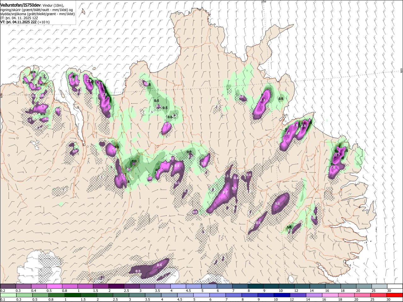Pick the pale green 0.1 swatch in lower legend row
The height and width of the screenshot is (302, 403).
click(8, 295)
